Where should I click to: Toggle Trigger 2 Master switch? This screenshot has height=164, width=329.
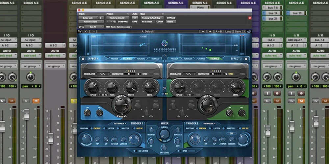(224, 129)
